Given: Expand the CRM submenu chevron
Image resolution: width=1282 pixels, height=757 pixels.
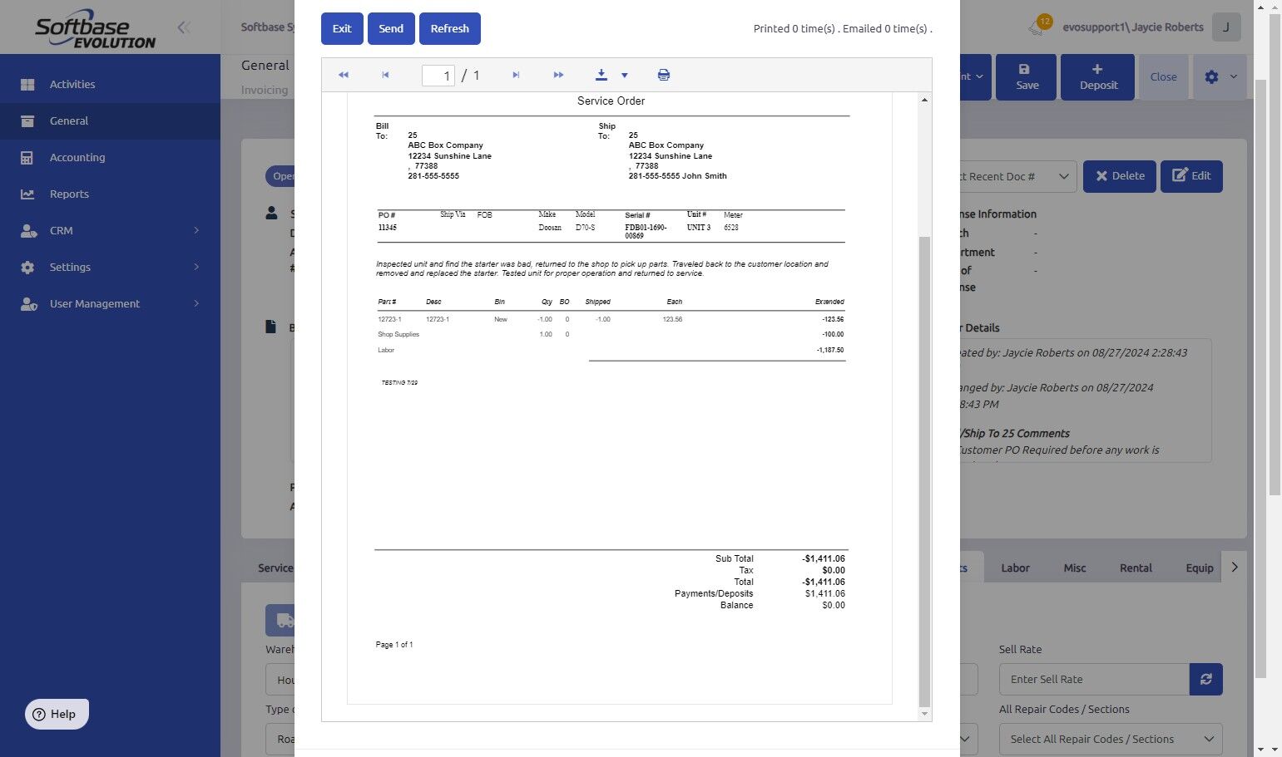Looking at the screenshot, I should [197, 230].
